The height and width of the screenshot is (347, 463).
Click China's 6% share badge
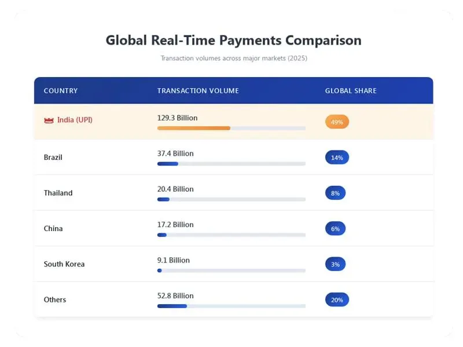coord(335,229)
